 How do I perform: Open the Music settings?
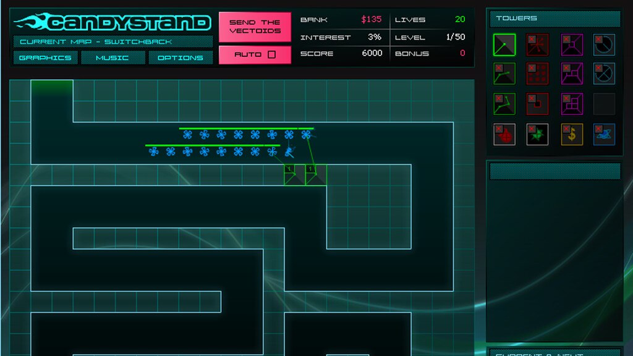tap(113, 57)
